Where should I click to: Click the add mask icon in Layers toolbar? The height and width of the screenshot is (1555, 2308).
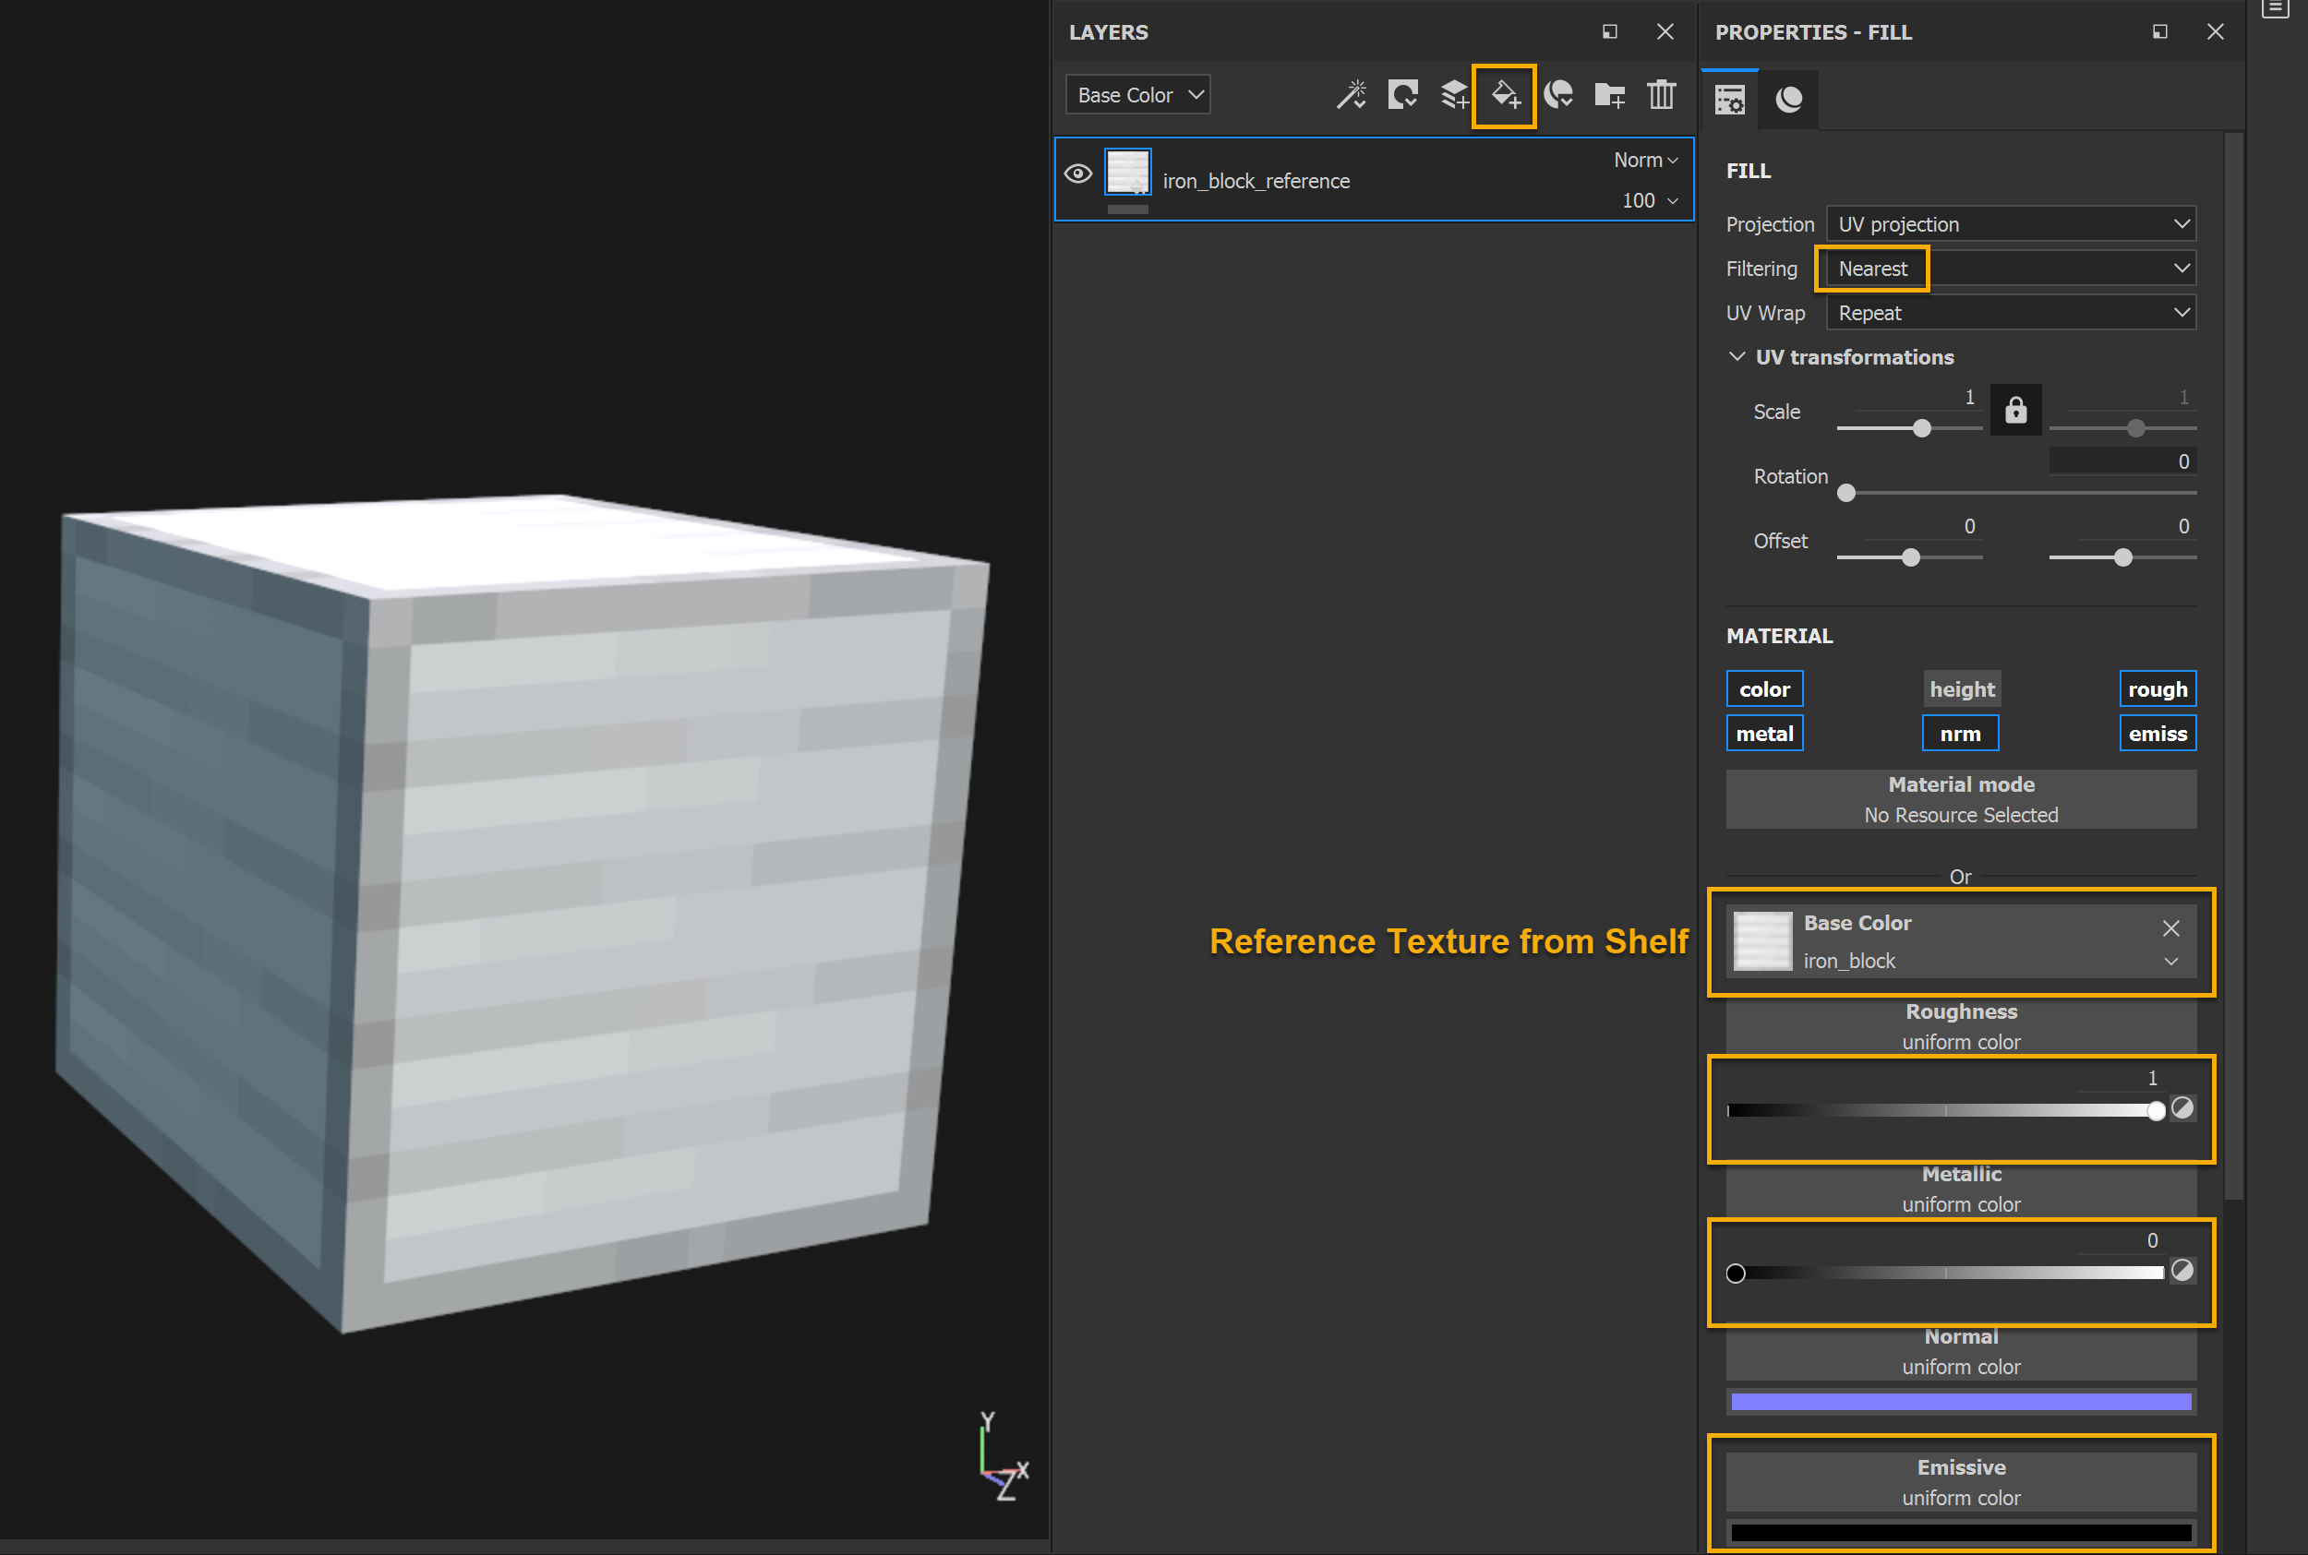pyautogui.click(x=1402, y=95)
